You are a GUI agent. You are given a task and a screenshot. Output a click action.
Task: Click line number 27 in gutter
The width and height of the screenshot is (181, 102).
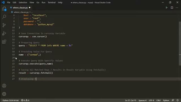[x=13, y=79]
